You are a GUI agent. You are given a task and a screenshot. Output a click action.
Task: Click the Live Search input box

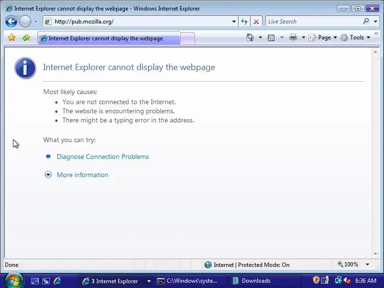pos(313,22)
